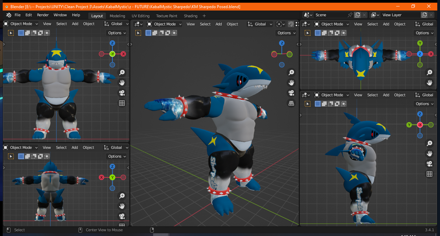Viewport: 440px width, 236px height.
Task: Click zoom magnifier in side-view viewport
Action: [x=429, y=143]
